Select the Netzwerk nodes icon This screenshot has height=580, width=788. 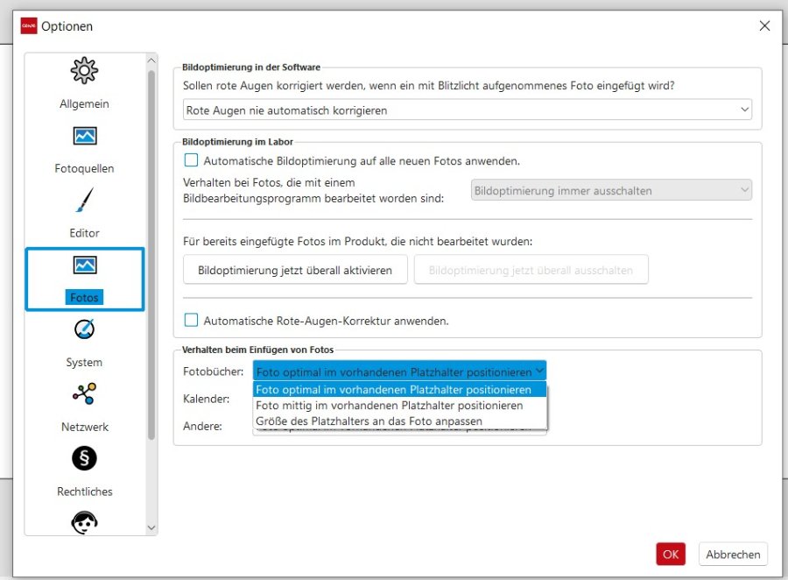(x=84, y=394)
